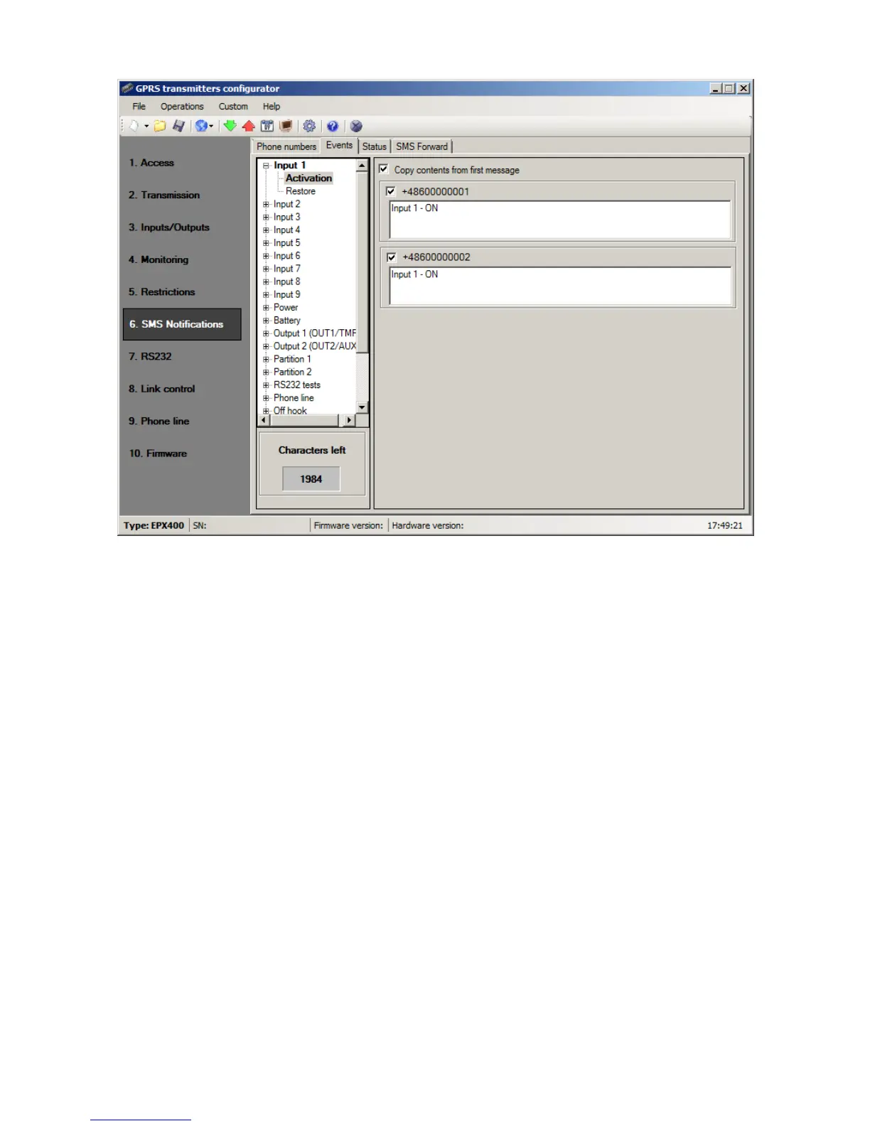Click message field under +48600000002
Image resolution: width=870 pixels, height=1126 pixels.
point(560,286)
